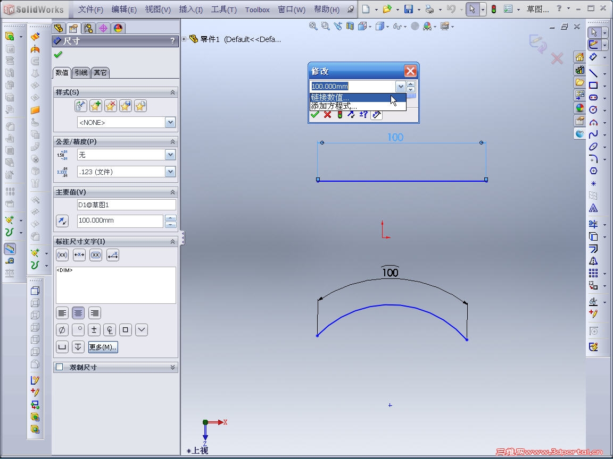Toggle Offset Text button

pyautogui.click(x=113, y=255)
